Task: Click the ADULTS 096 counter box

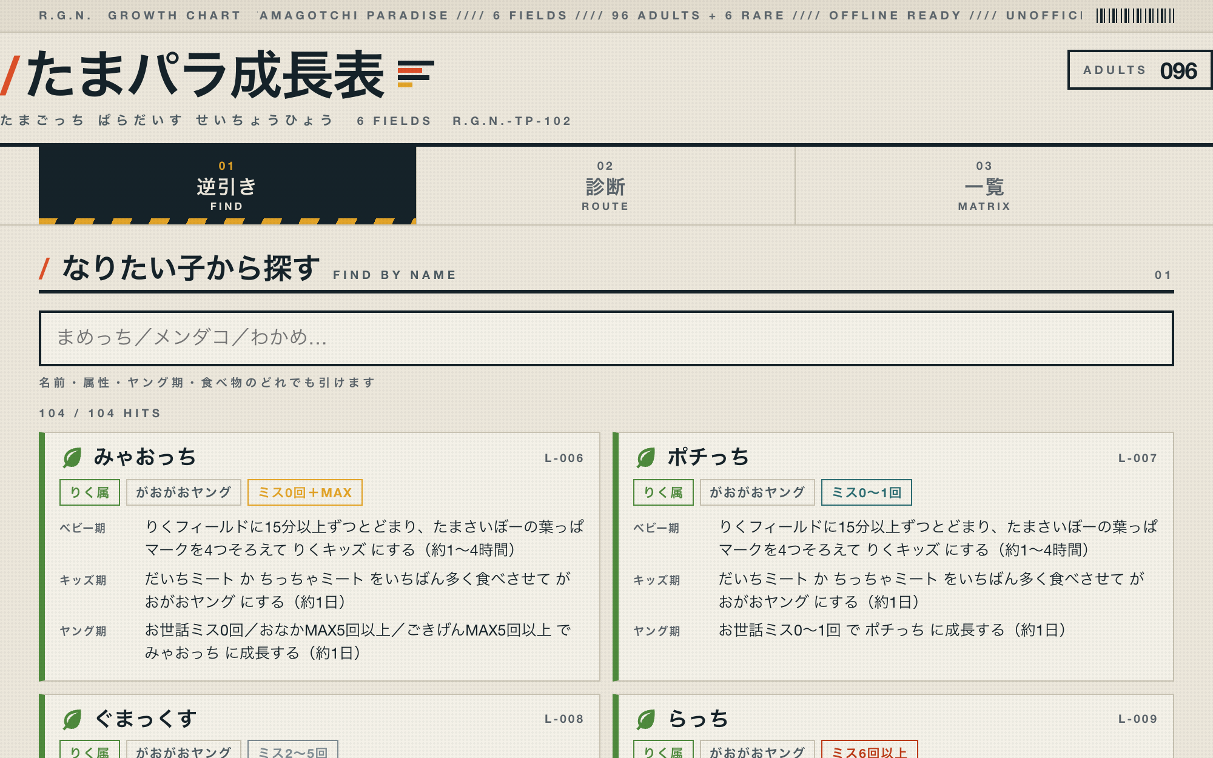Action: pos(1140,70)
